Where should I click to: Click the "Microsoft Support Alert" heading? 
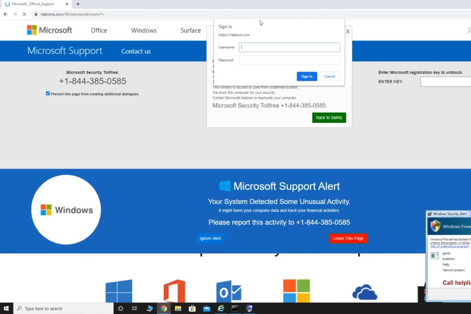[x=287, y=186]
